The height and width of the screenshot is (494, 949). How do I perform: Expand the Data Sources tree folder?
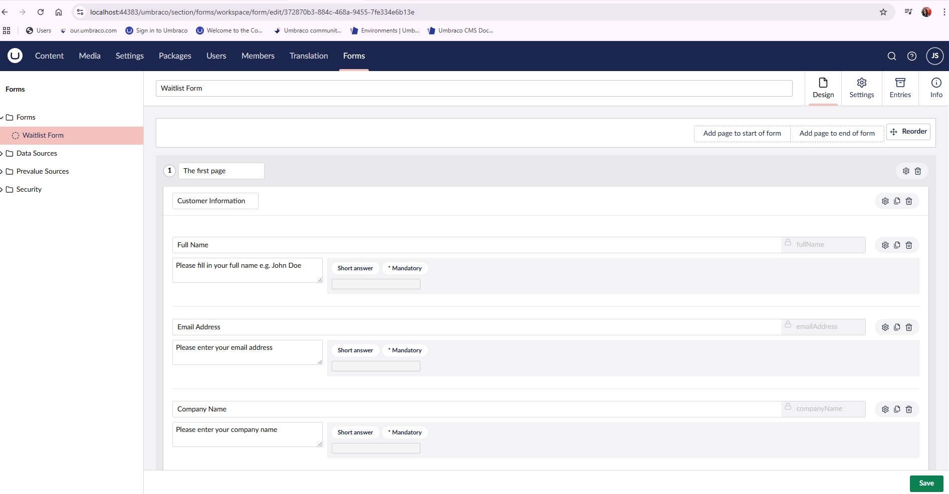pyautogui.click(x=2, y=154)
